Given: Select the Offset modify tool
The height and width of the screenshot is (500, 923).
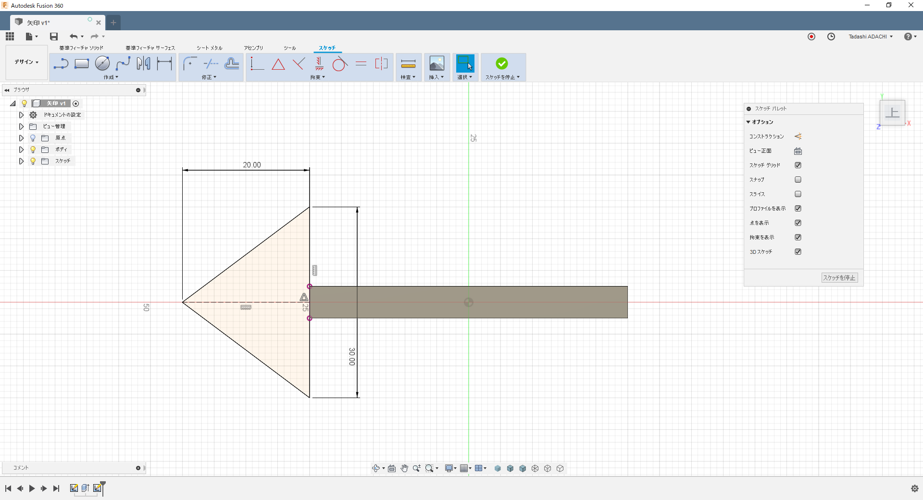Looking at the screenshot, I should click(x=232, y=63).
